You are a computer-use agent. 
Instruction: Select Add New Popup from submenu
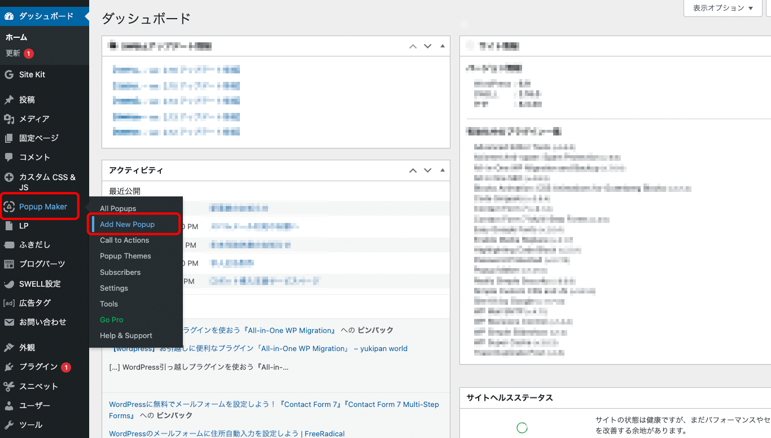(x=127, y=224)
